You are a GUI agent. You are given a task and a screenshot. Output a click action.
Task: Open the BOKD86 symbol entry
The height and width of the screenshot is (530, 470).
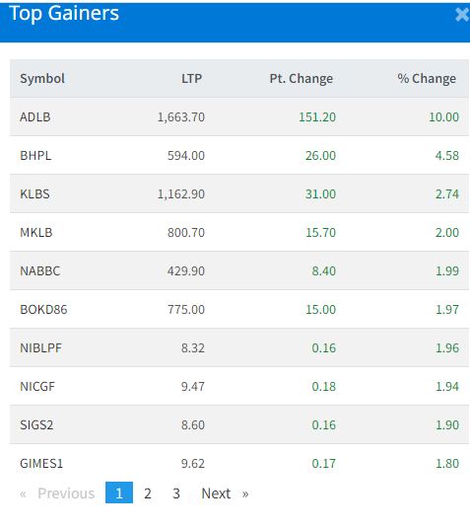(43, 309)
